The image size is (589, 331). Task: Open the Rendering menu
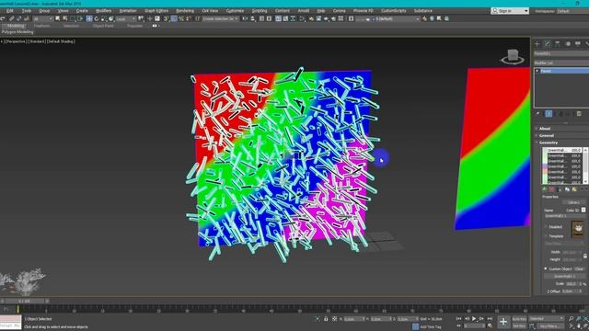click(x=185, y=11)
